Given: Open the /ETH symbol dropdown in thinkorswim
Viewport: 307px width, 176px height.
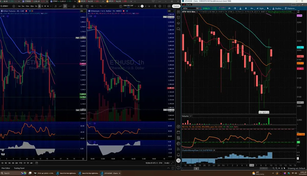Looking at the screenshot, I should point(198,8).
